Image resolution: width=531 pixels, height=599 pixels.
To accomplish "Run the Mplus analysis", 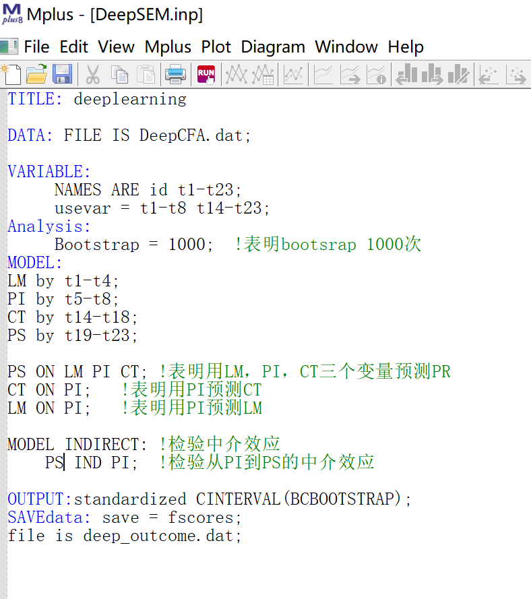I will 206,74.
